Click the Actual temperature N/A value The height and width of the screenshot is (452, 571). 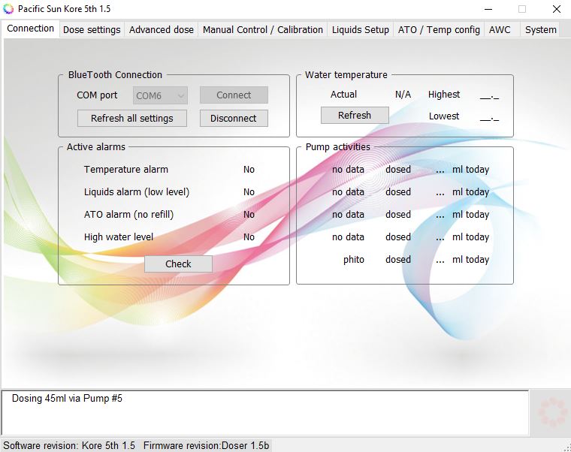tap(403, 95)
